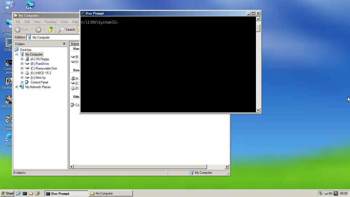
Task: Click the drive tray icon beside EN
Action: [326, 193]
